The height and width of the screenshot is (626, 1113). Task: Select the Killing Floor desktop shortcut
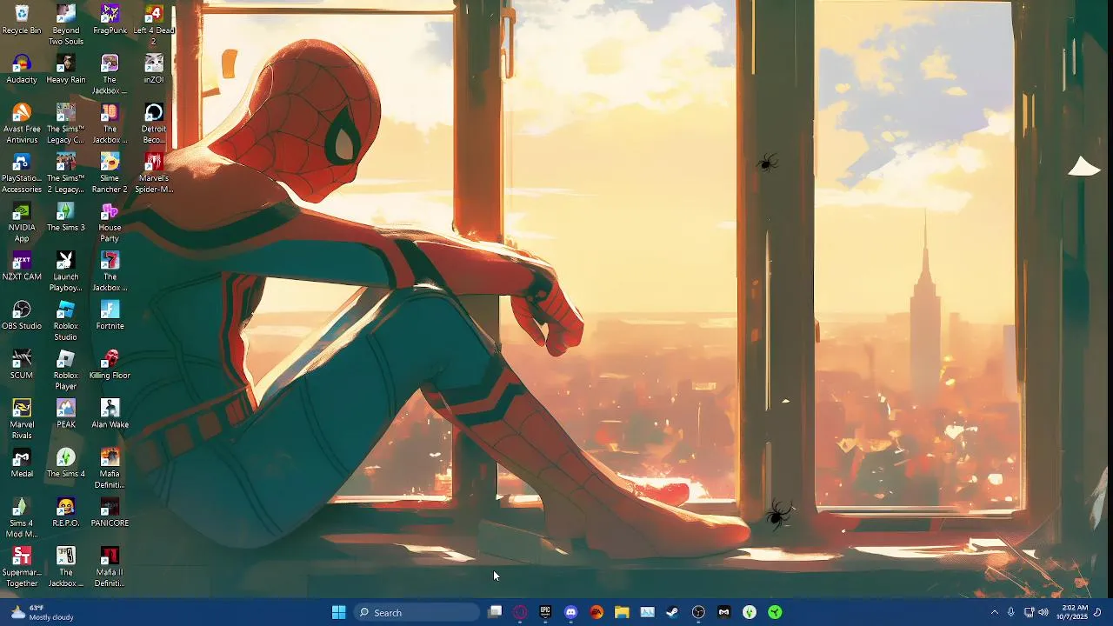point(110,364)
